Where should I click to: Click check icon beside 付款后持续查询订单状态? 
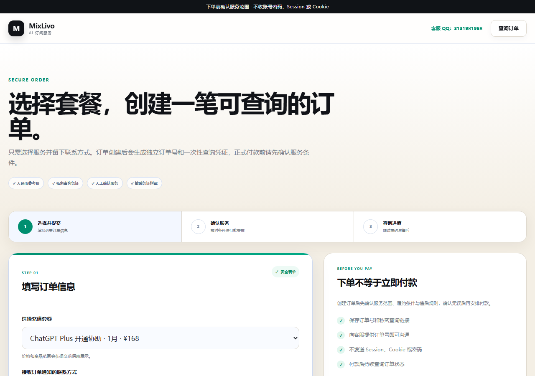click(341, 364)
